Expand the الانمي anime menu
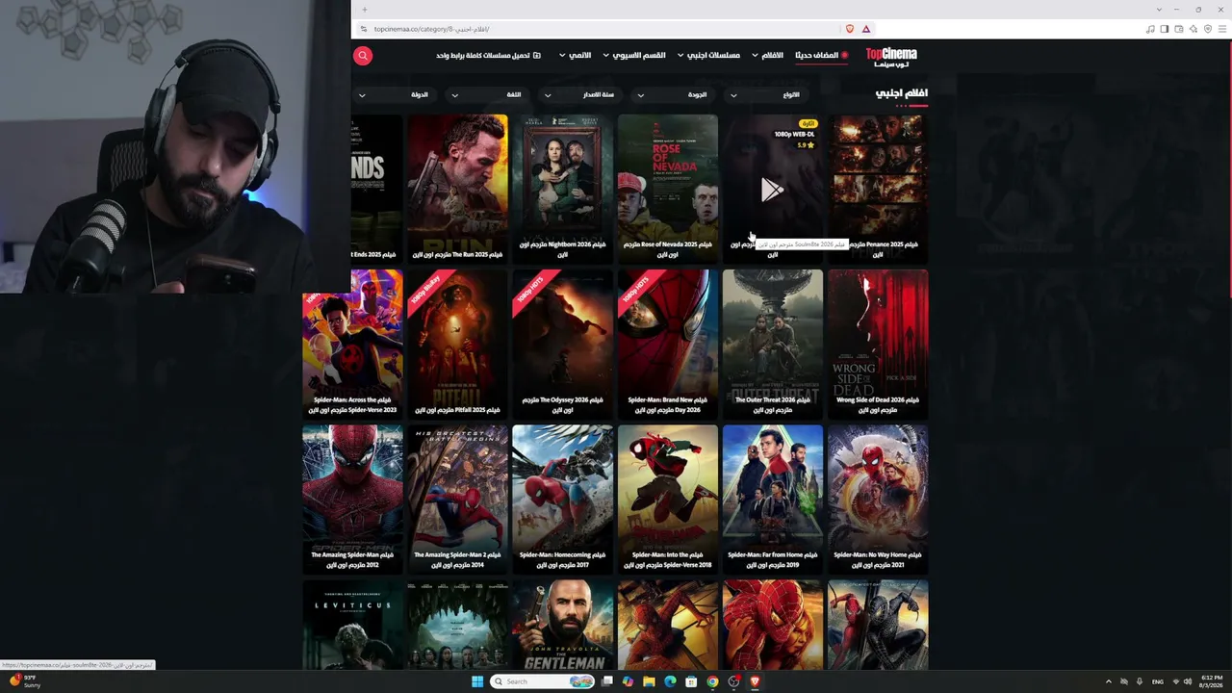This screenshot has height=693, width=1232. (x=576, y=56)
